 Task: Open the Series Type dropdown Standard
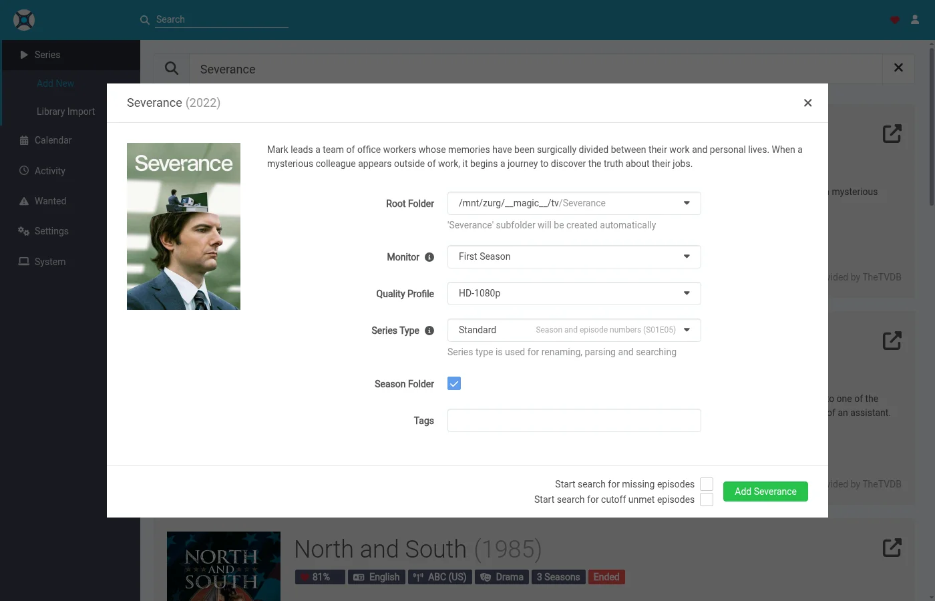[x=574, y=330]
